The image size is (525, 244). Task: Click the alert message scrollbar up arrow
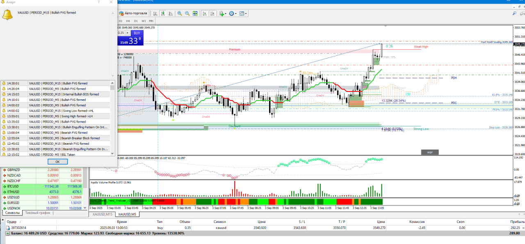coord(113,13)
